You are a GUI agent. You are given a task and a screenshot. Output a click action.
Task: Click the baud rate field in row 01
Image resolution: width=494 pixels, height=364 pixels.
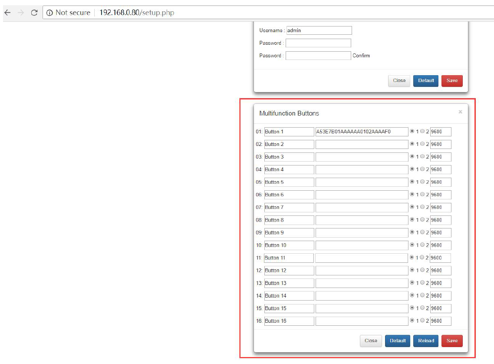point(441,132)
